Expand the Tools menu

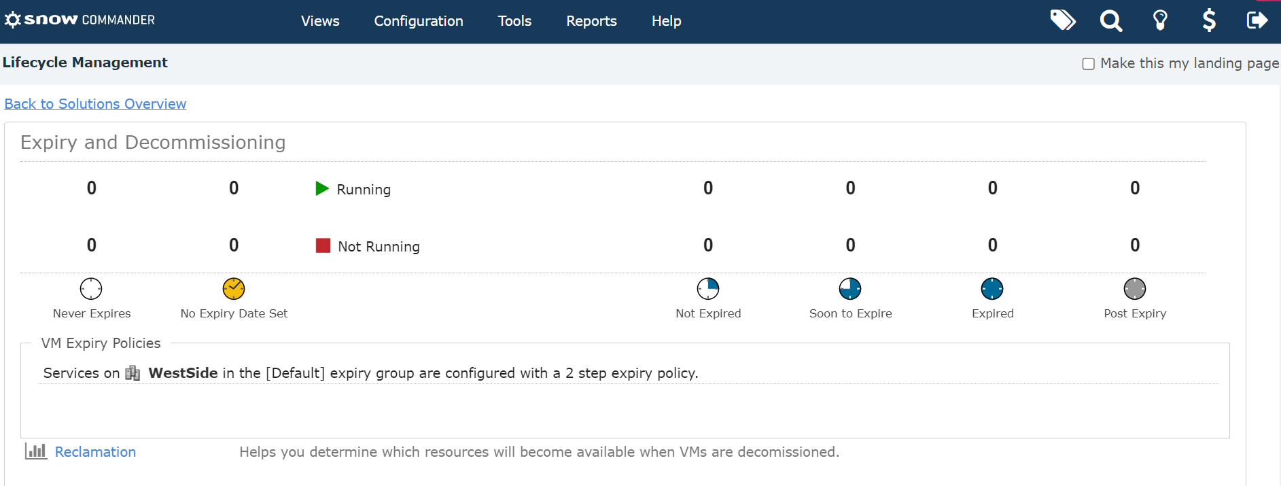pos(514,21)
